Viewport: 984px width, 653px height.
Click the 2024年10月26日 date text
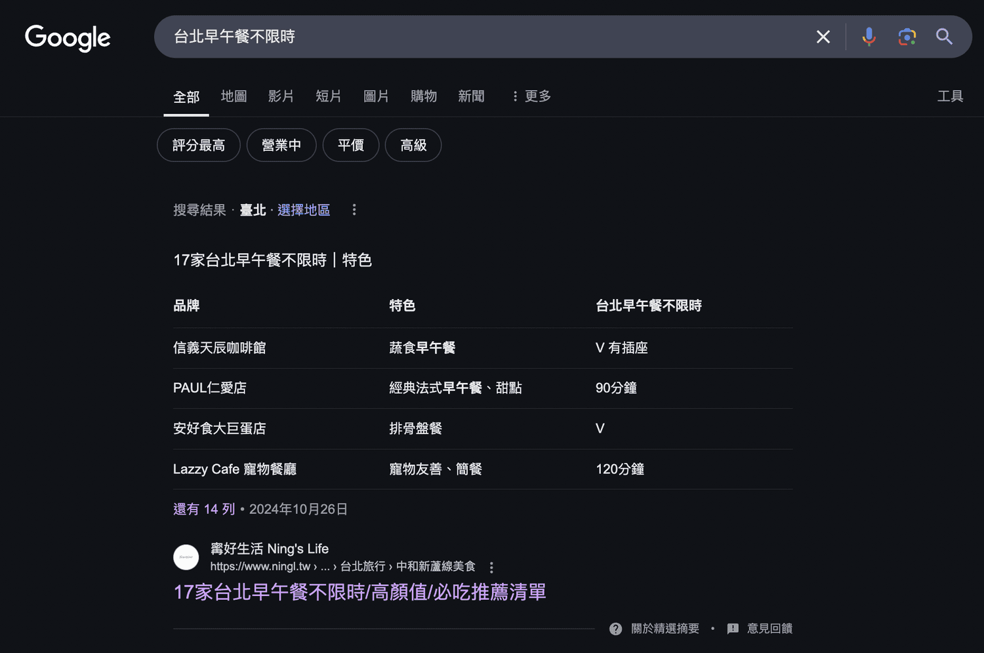tap(298, 509)
